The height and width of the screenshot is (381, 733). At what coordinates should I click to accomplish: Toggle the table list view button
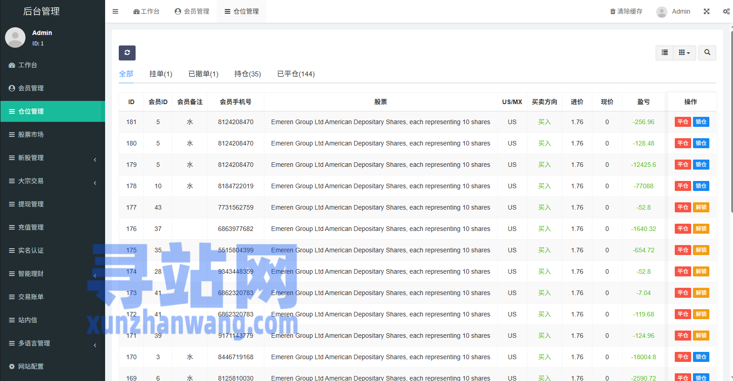coord(664,53)
